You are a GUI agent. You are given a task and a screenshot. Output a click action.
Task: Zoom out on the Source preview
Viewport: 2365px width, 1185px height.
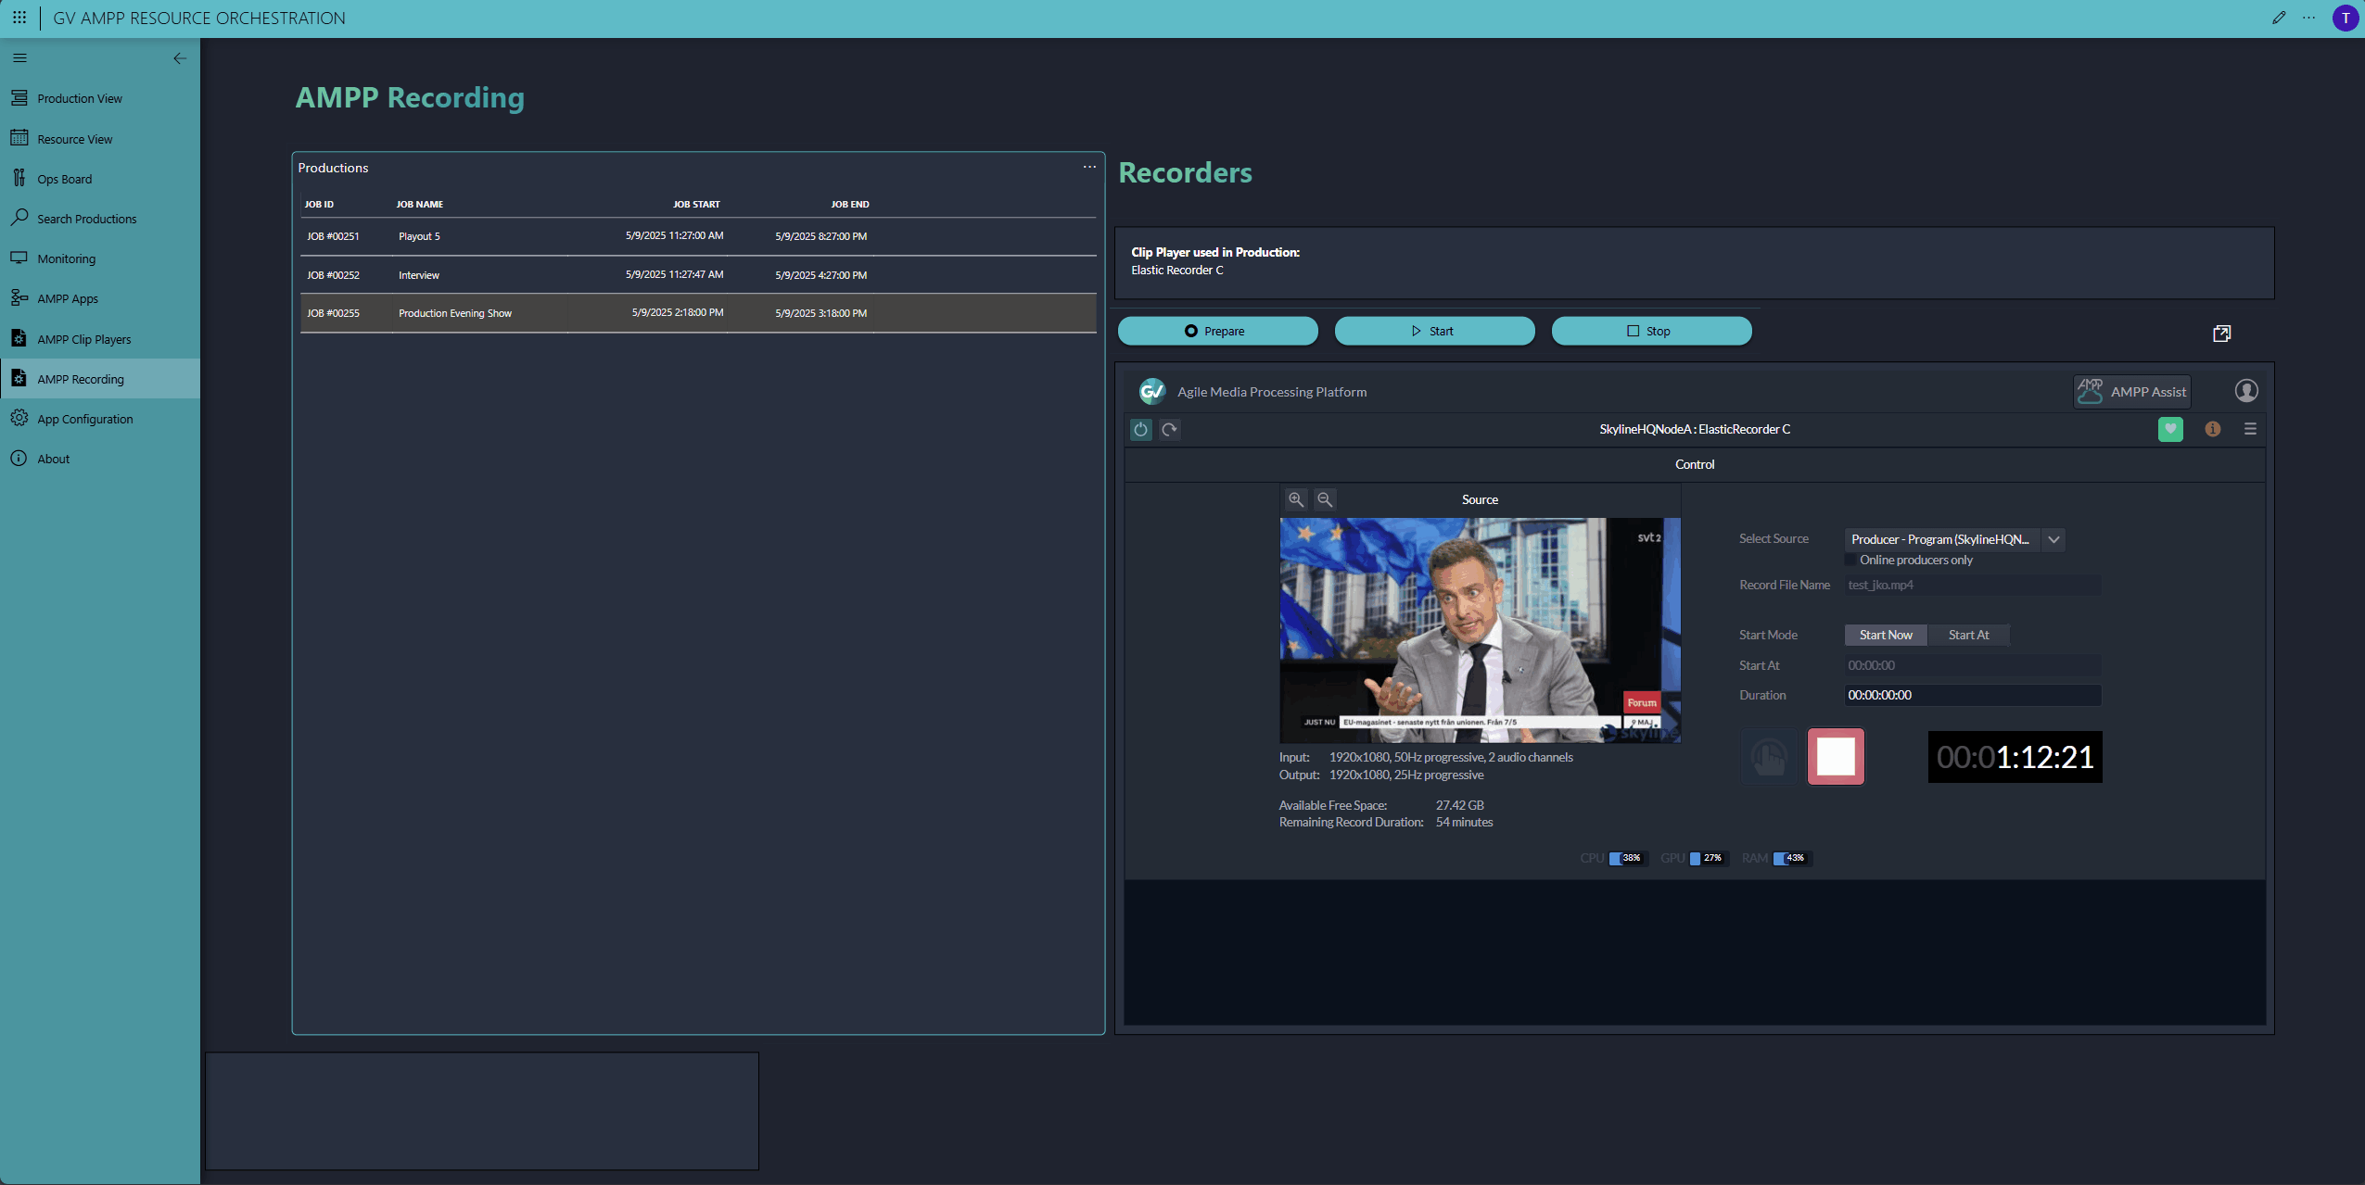point(1325,499)
